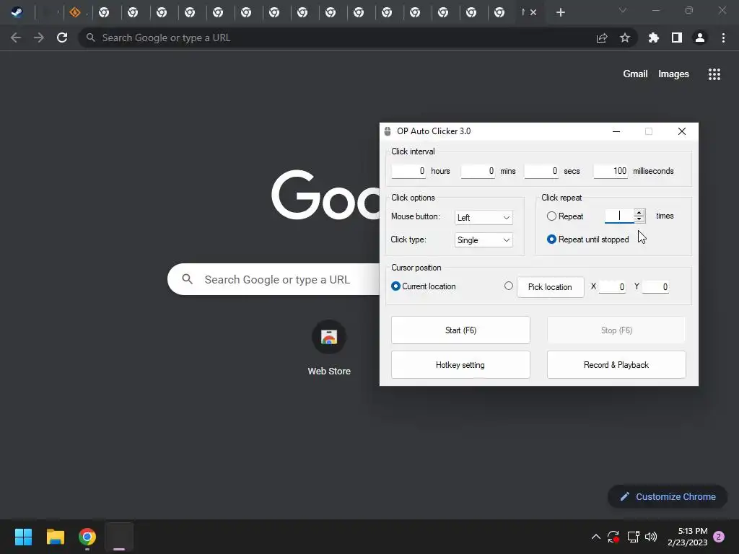Set the hours interval field

click(x=408, y=171)
